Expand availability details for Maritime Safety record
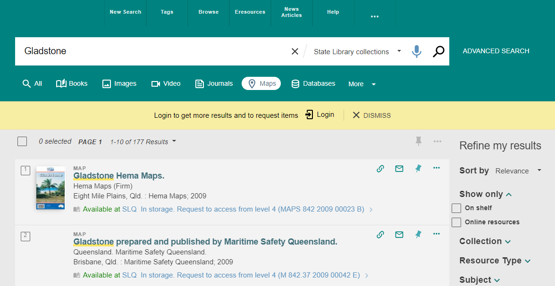The height and width of the screenshot is (286, 555). [x=367, y=275]
